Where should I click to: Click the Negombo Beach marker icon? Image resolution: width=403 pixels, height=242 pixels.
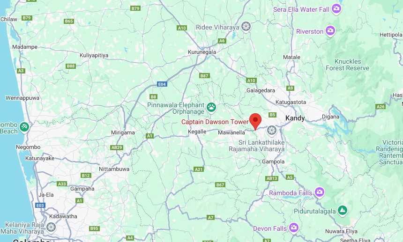point(24,127)
